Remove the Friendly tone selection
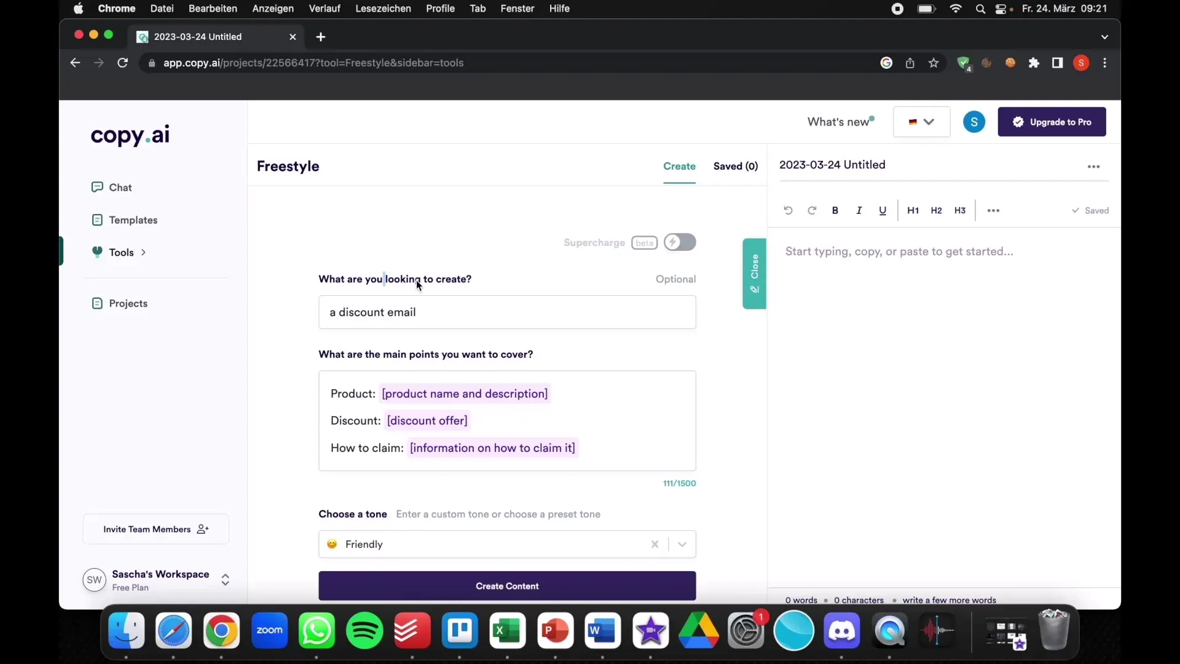Image resolution: width=1180 pixels, height=664 pixels. (x=654, y=544)
